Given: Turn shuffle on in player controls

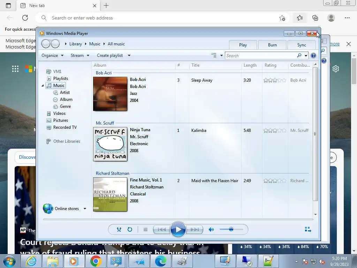Looking at the screenshot, I should pos(119,230).
